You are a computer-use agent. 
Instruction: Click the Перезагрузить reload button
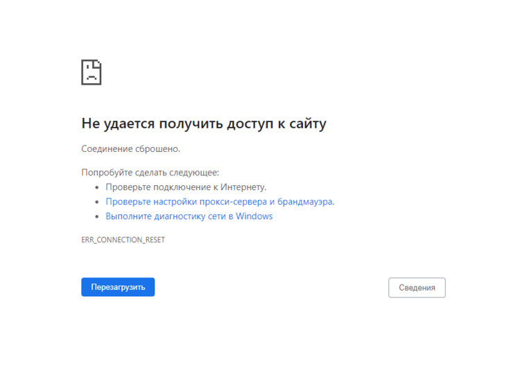118,287
